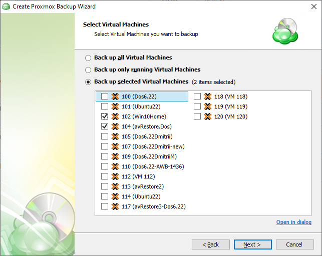322x256 pixels.
Task: Click the Proxmox icon next to 100 (Dos6.22)
Action: point(115,96)
